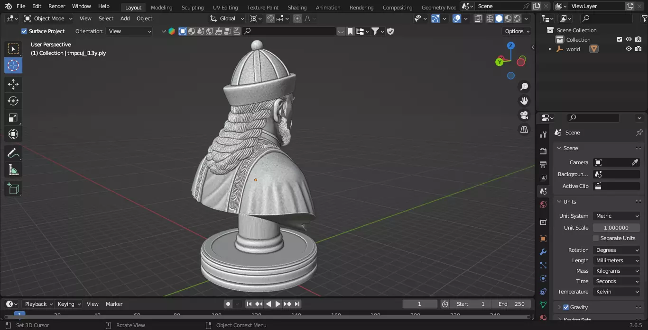This screenshot has width=648, height=330.
Task: Open the File menu
Action: (21, 6)
